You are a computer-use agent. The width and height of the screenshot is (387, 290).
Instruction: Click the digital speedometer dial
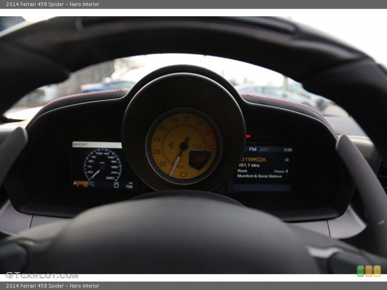(102, 165)
